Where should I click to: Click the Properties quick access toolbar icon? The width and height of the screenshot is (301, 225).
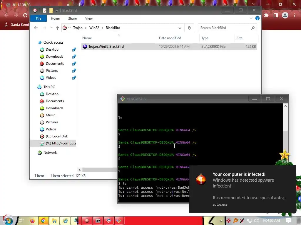[x=45, y=11]
